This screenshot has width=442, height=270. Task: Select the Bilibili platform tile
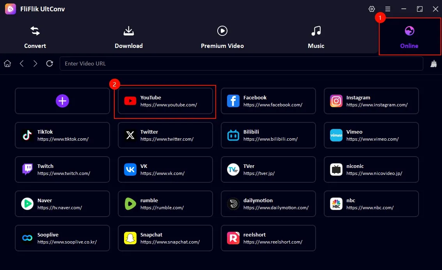click(x=268, y=135)
